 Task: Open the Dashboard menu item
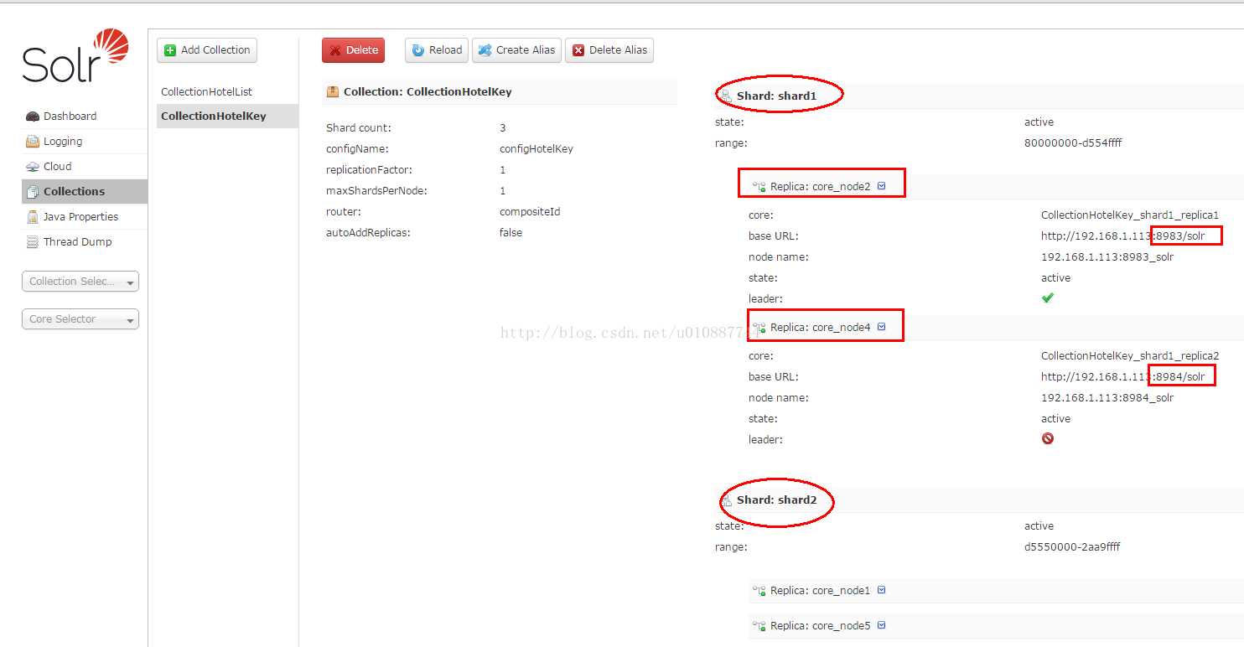point(85,116)
